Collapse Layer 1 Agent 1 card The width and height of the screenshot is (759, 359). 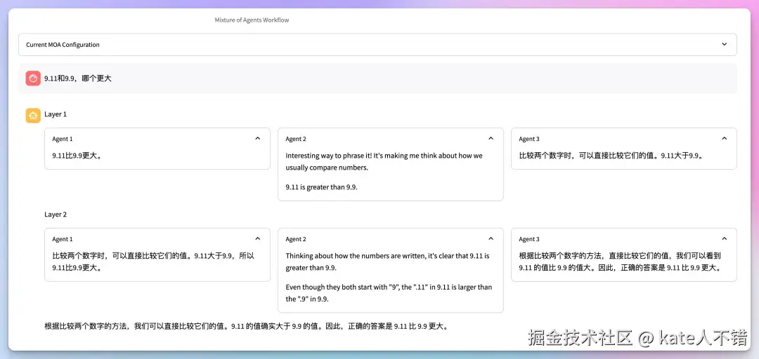tap(257, 138)
